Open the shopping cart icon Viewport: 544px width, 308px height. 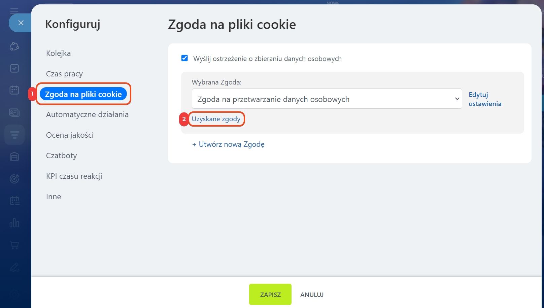point(14,245)
